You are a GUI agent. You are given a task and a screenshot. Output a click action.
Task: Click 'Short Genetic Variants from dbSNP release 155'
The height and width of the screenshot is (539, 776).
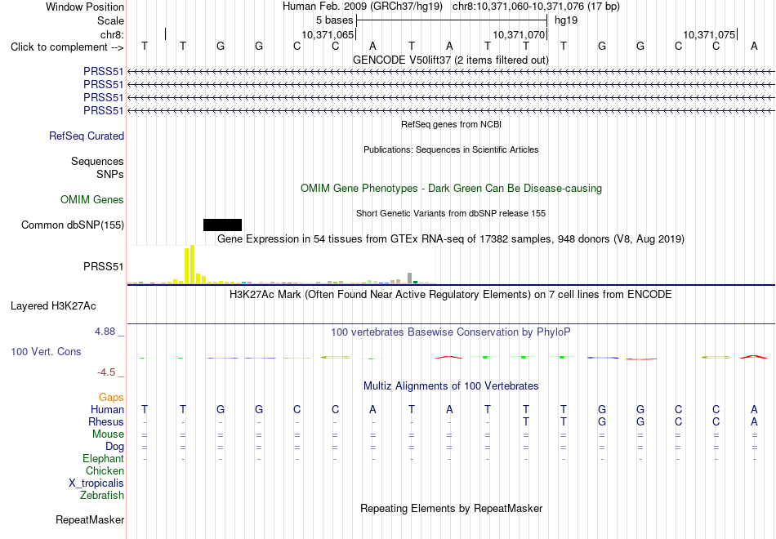coord(451,214)
